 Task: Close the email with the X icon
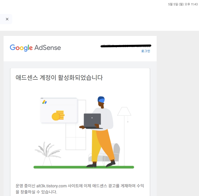7,19
